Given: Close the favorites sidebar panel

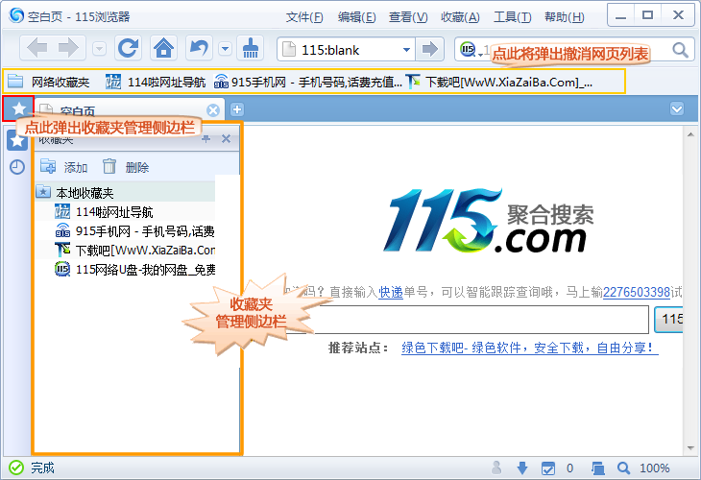Looking at the screenshot, I should (x=227, y=139).
